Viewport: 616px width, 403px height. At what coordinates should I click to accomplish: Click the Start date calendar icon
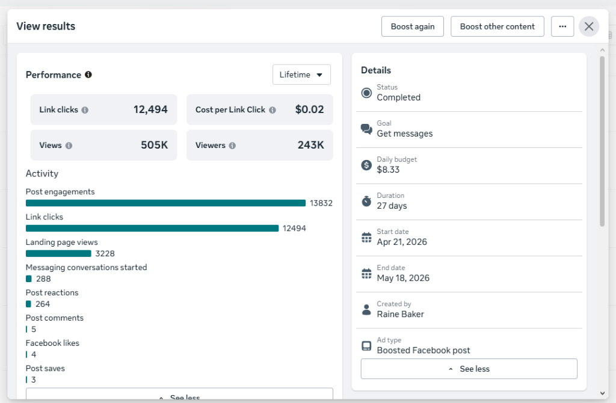pyautogui.click(x=366, y=238)
